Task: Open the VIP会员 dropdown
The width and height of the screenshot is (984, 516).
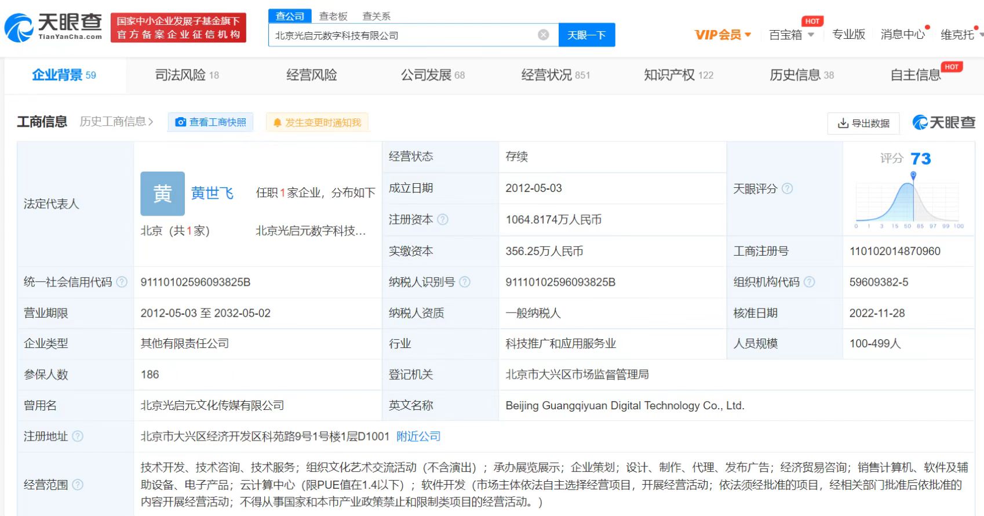Action: 723,35
